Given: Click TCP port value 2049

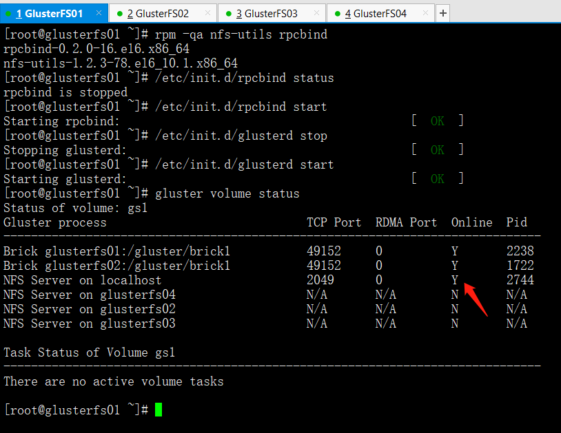Looking at the screenshot, I should 320,280.
